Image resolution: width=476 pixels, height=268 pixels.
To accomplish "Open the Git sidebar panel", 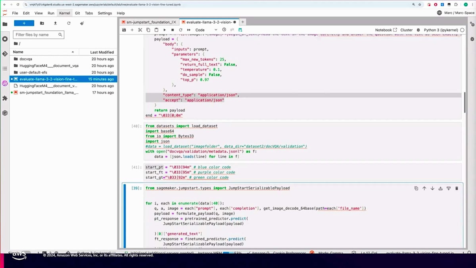I will tap(5, 54).
